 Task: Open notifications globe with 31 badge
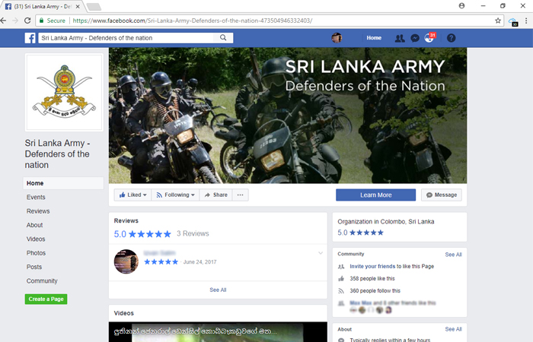pos(429,38)
